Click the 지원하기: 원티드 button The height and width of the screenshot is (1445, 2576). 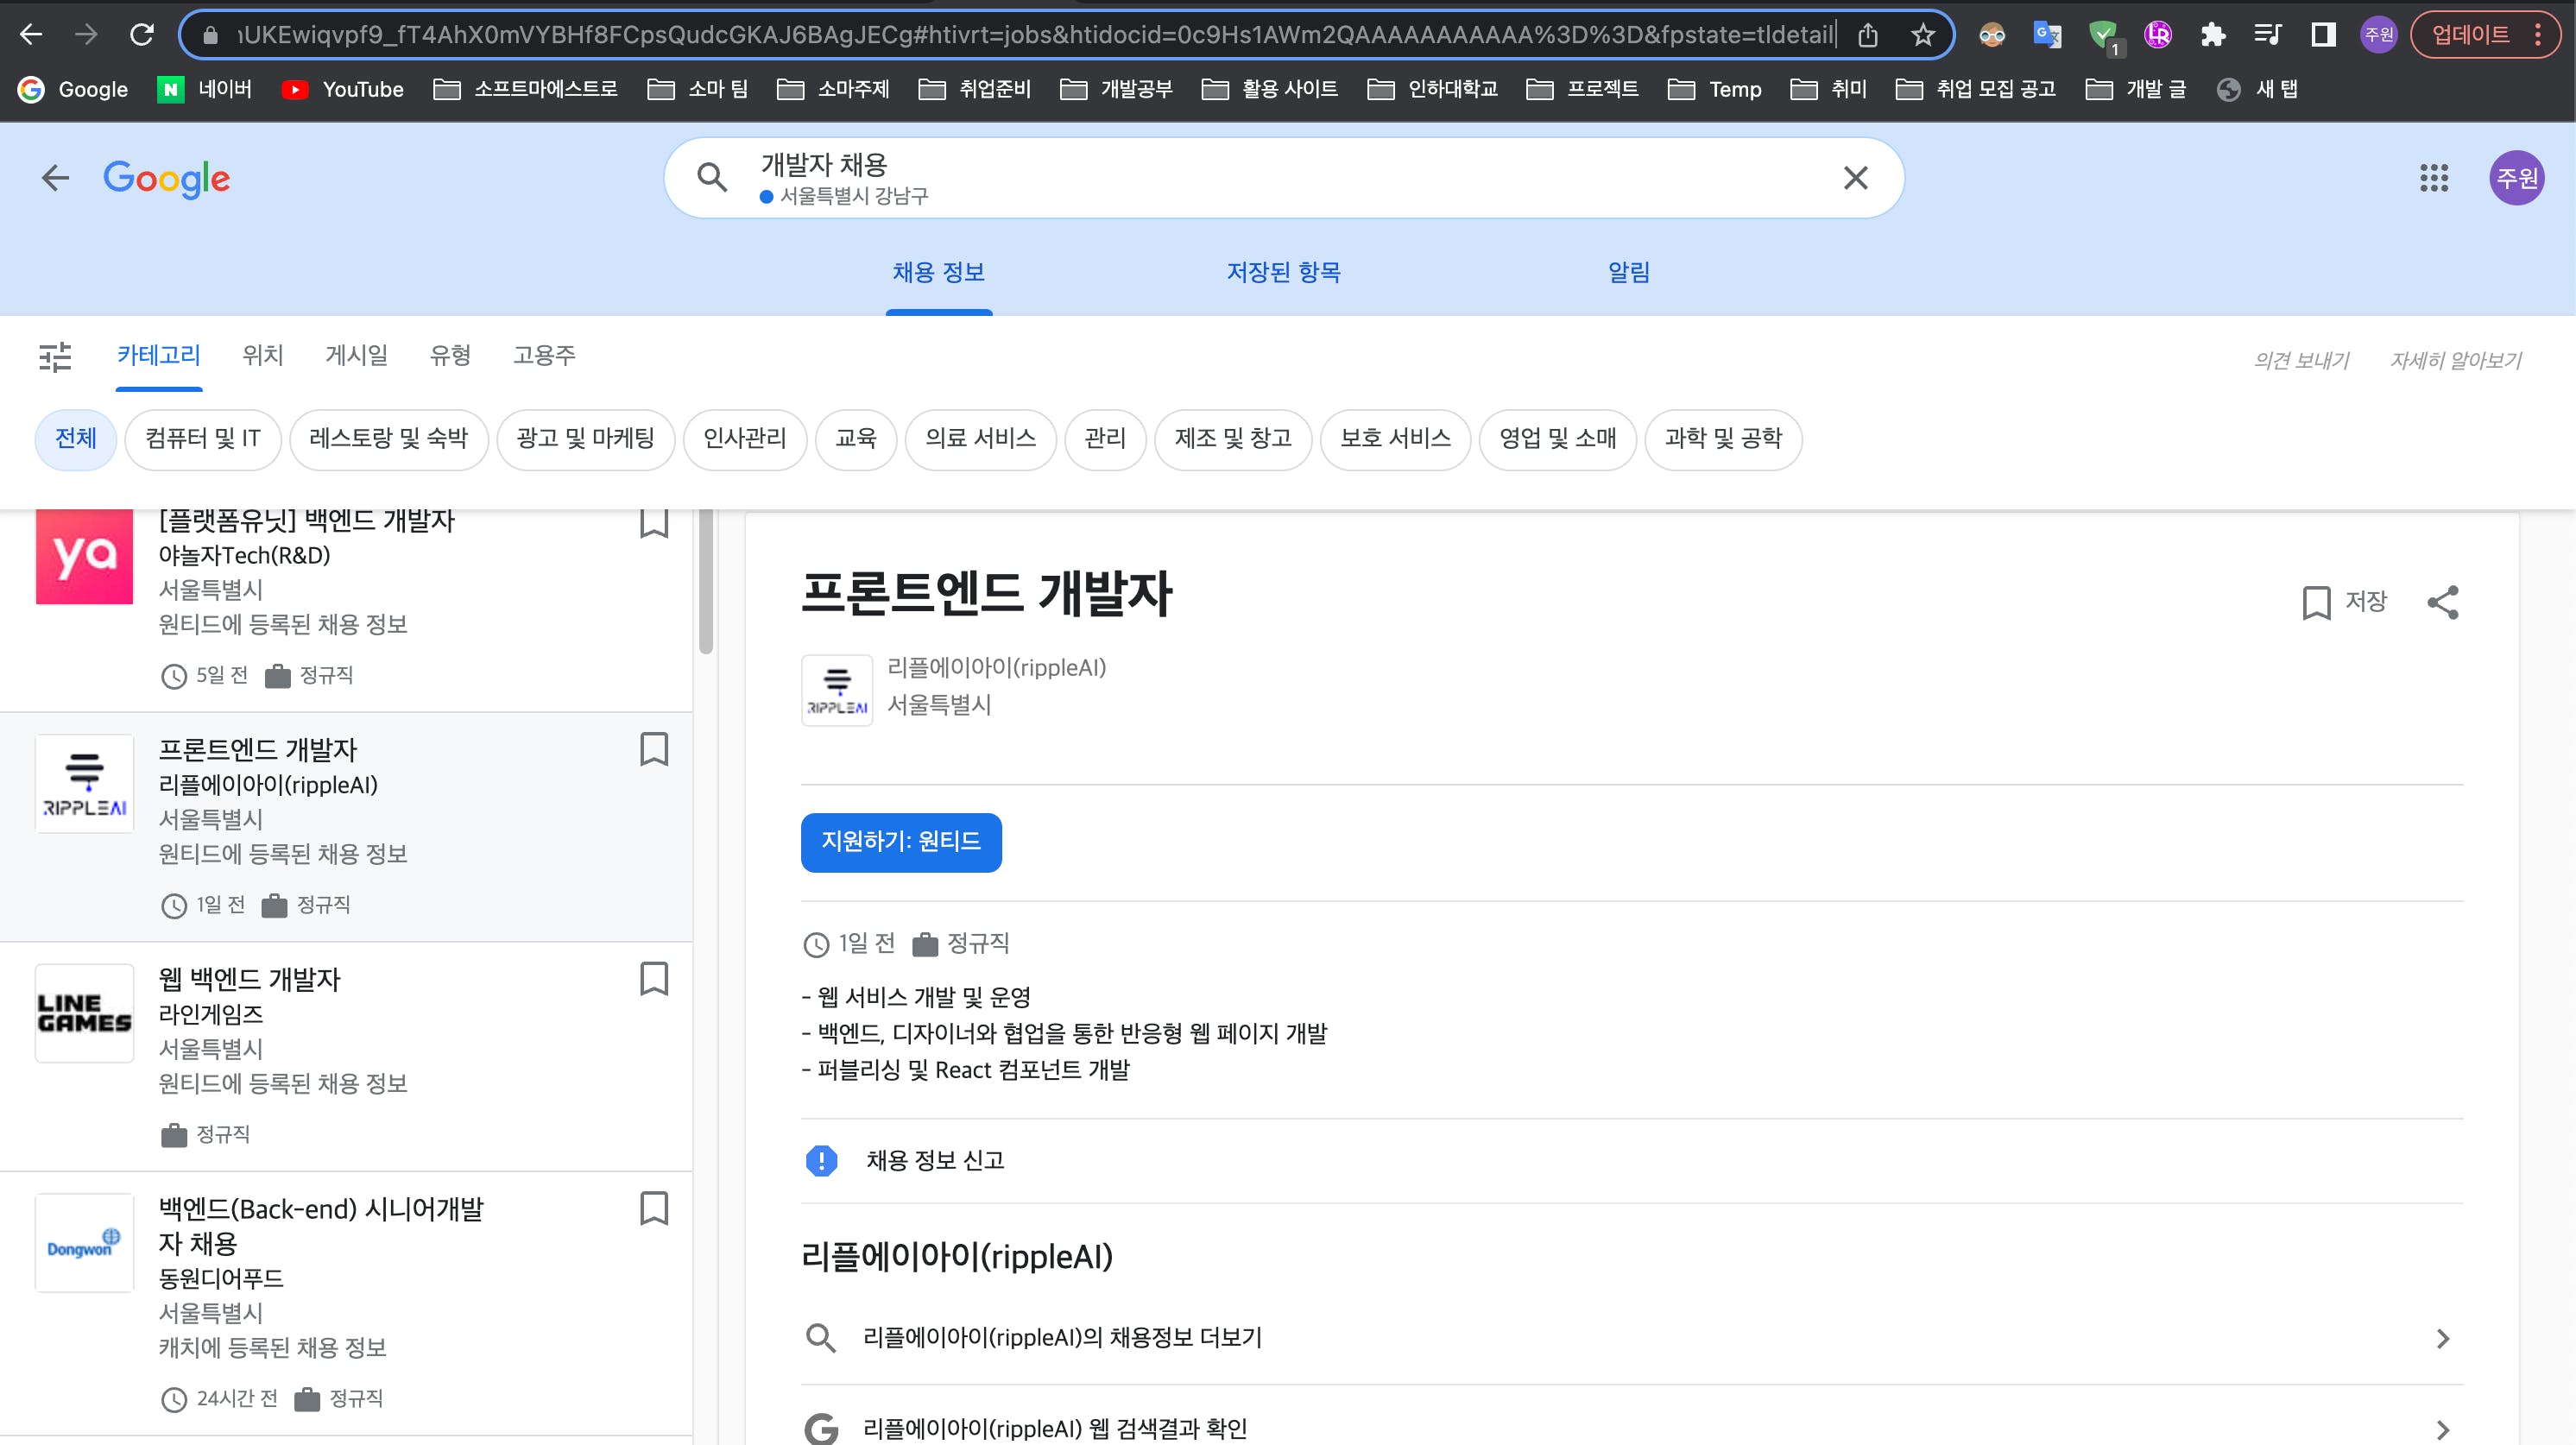click(x=901, y=842)
